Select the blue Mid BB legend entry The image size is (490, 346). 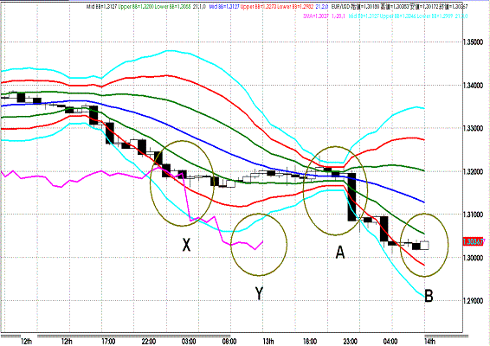224,6
